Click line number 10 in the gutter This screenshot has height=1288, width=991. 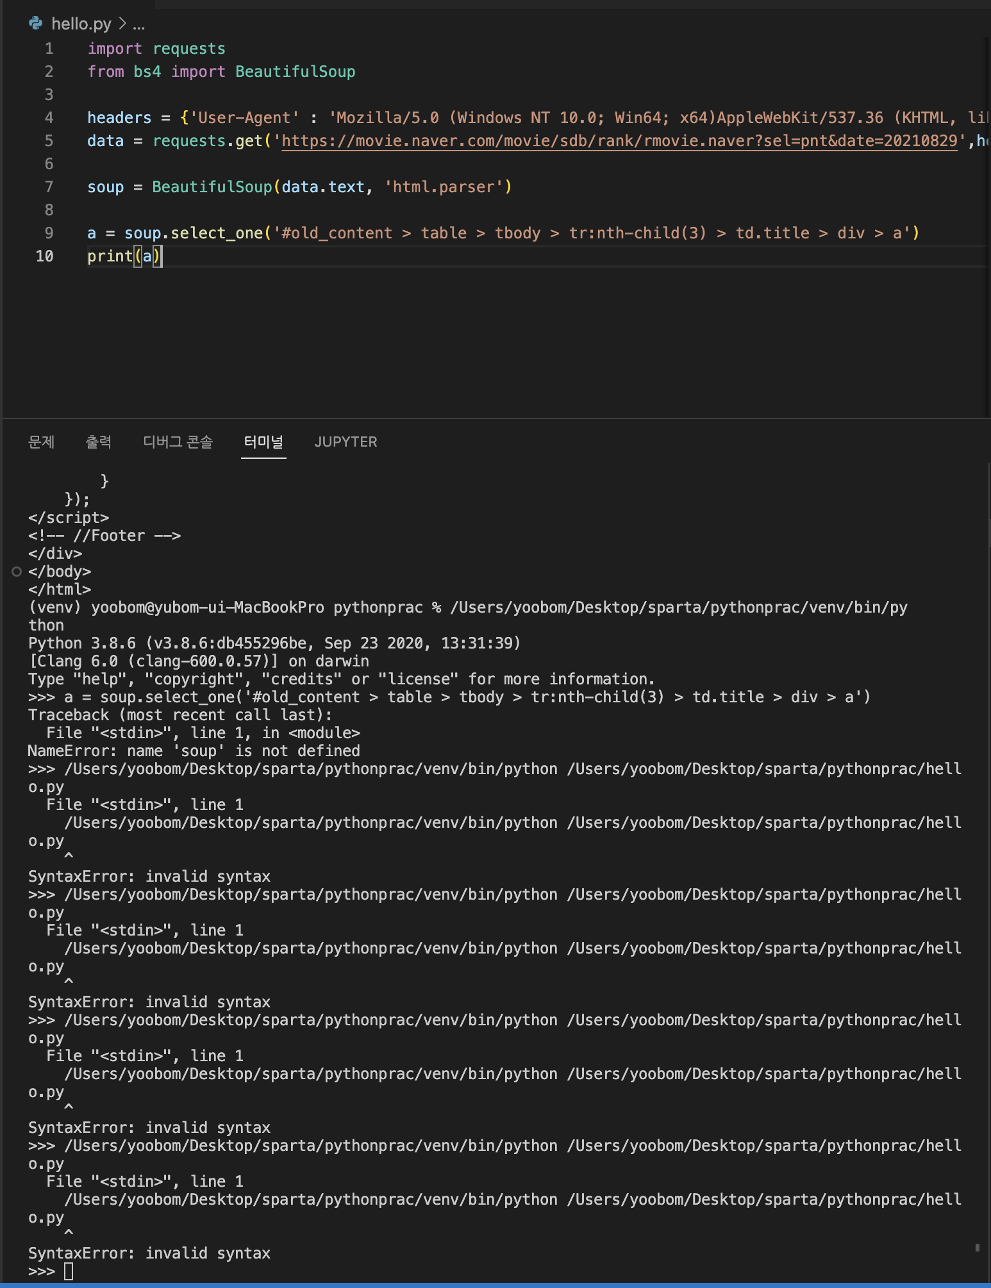click(45, 256)
